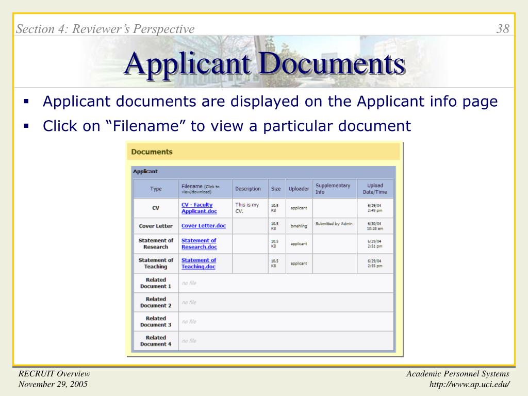The height and width of the screenshot is (396, 528).
Task: Open the "Statement of Research.doc" file link
Action: tap(199, 243)
